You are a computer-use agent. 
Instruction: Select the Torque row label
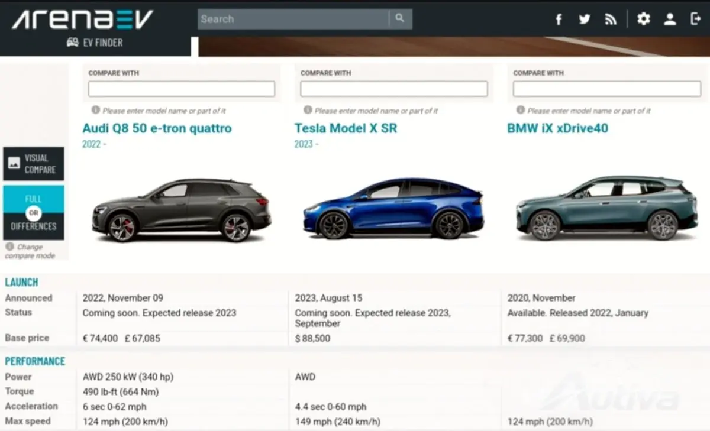pyautogui.click(x=20, y=391)
